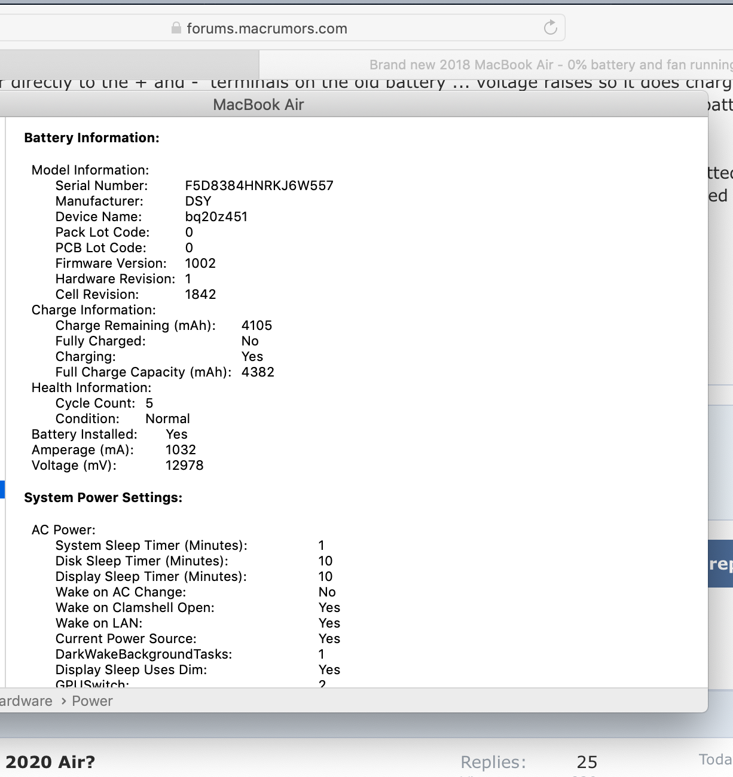Select the Charging value Yes
Viewport: 733px width, 777px height.
[x=252, y=357]
